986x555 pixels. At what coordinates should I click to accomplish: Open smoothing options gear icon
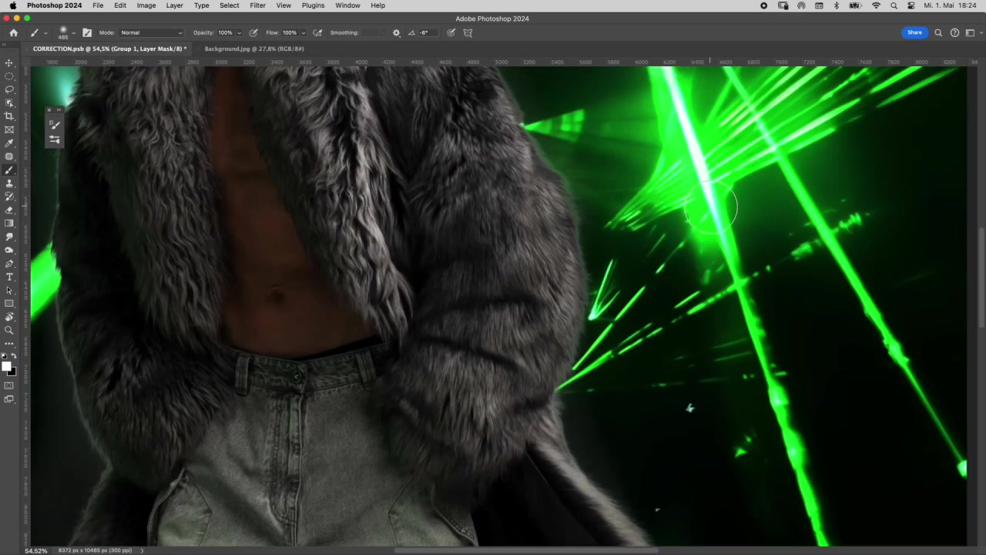point(396,33)
